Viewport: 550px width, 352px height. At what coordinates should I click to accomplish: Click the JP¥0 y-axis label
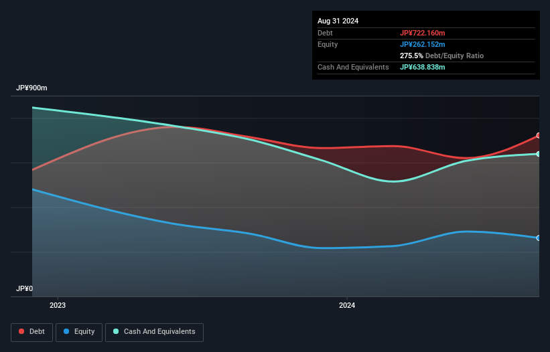click(24, 288)
